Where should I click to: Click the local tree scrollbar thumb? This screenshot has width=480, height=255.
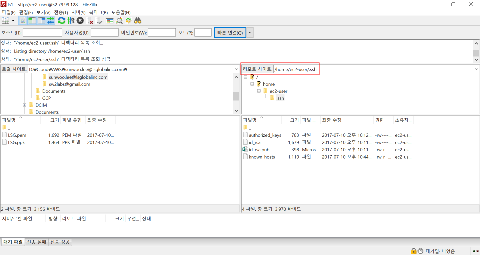(x=236, y=96)
